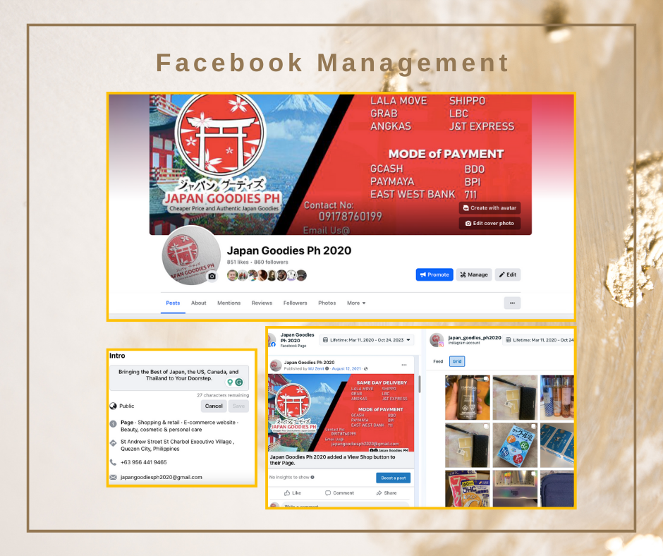The image size is (663, 556).
Task: Click the info icon beside the Page category
Action: [x=114, y=423]
